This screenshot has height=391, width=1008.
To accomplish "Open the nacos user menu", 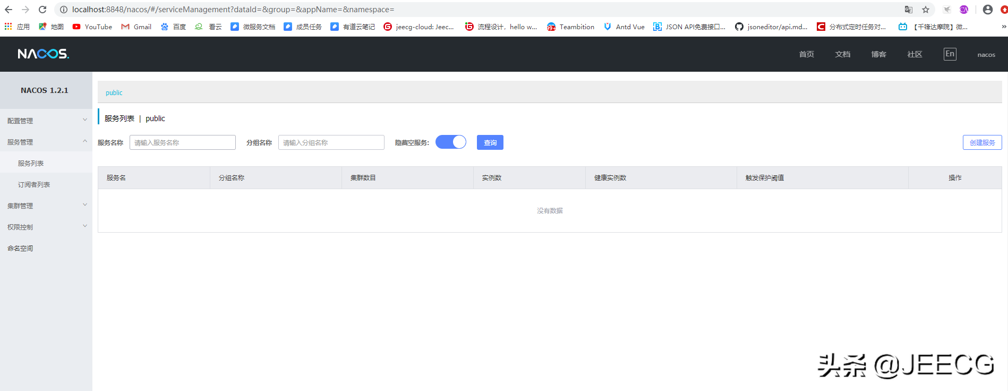I will pyautogui.click(x=986, y=55).
